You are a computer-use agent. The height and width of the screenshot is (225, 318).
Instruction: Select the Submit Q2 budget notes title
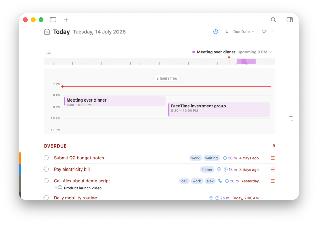[79, 158]
